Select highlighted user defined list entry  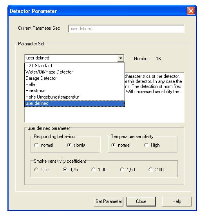click(74, 104)
